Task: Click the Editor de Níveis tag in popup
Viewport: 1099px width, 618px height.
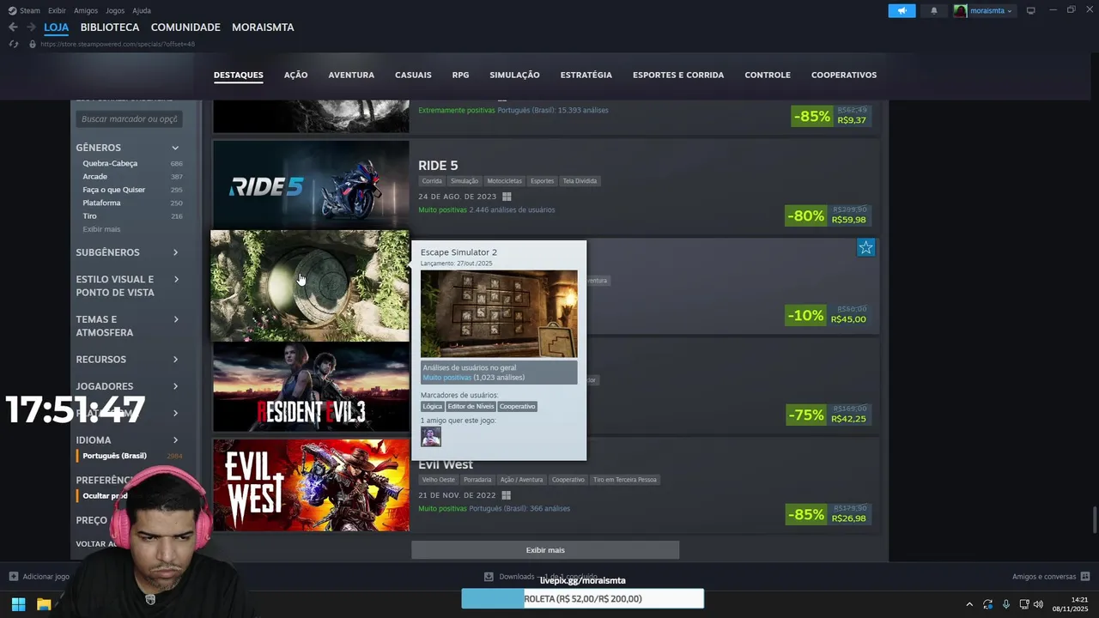Action: click(471, 406)
